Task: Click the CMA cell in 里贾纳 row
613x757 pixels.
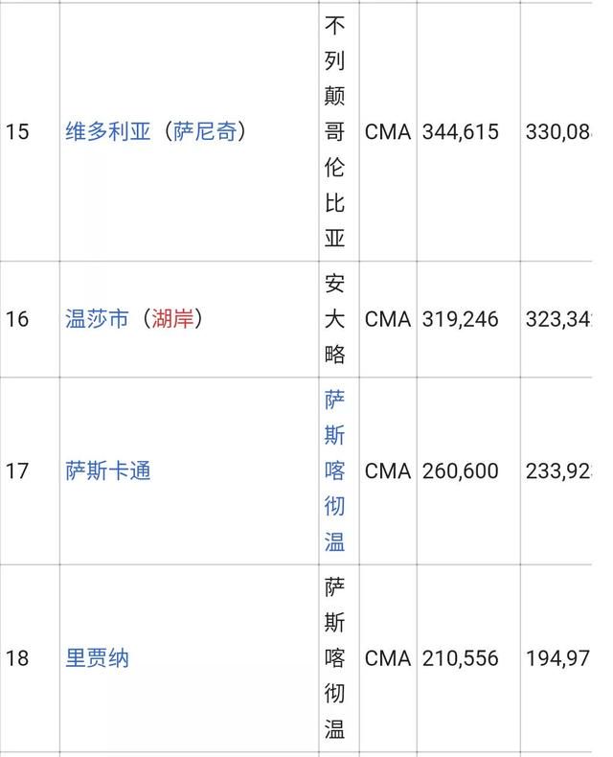Action: [388, 658]
